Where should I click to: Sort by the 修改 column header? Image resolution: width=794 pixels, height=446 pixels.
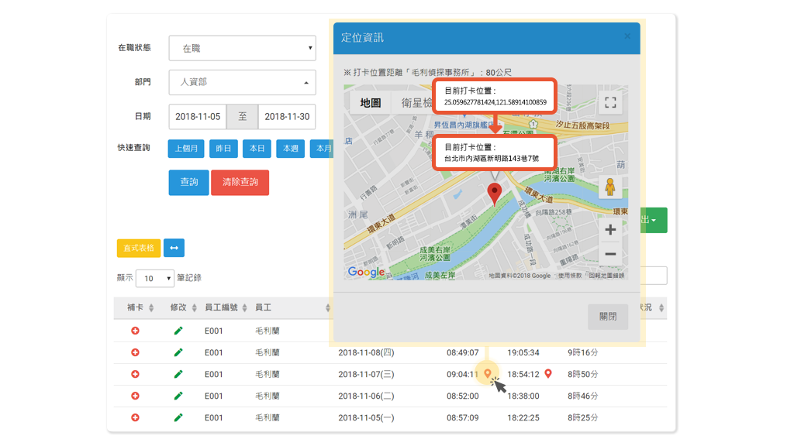coord(183,307)
